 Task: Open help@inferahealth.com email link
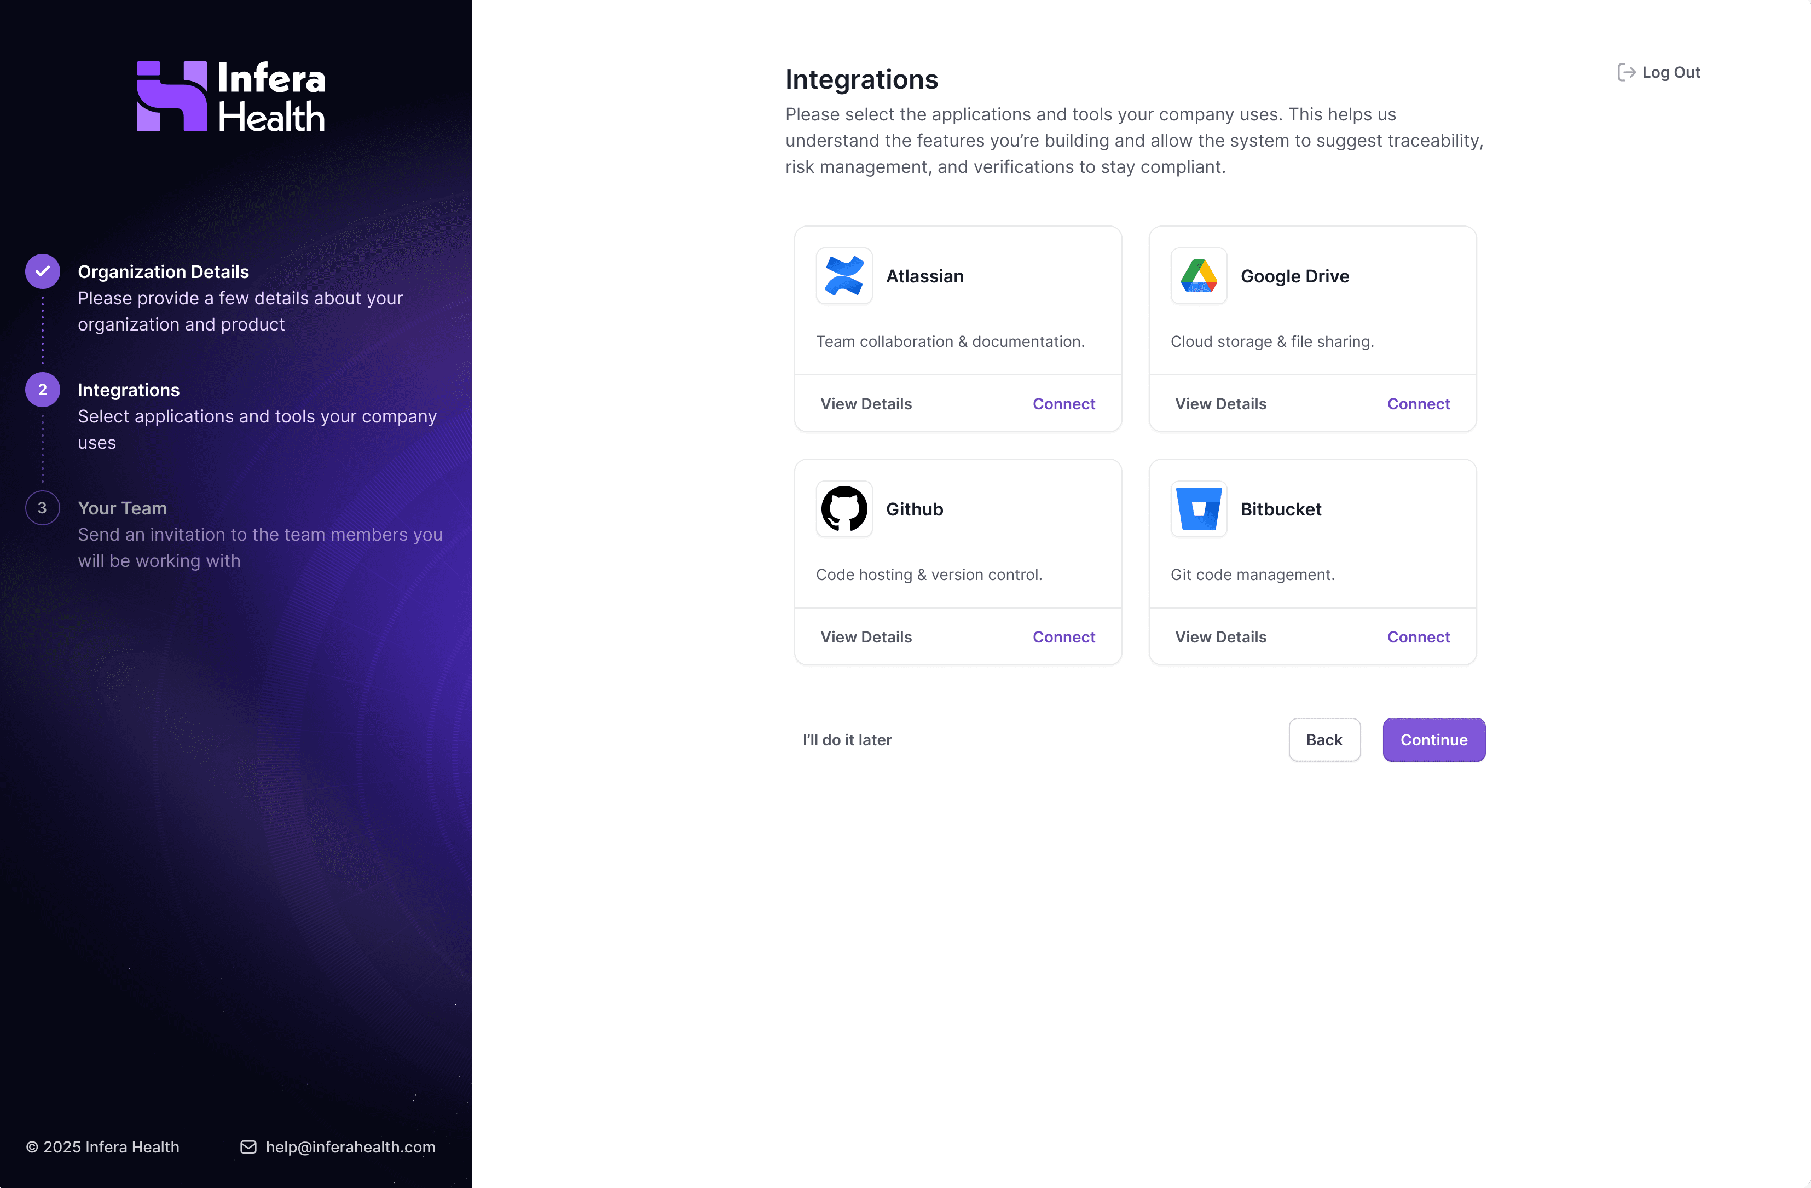pyautogui.click(x=350, y=1146)
